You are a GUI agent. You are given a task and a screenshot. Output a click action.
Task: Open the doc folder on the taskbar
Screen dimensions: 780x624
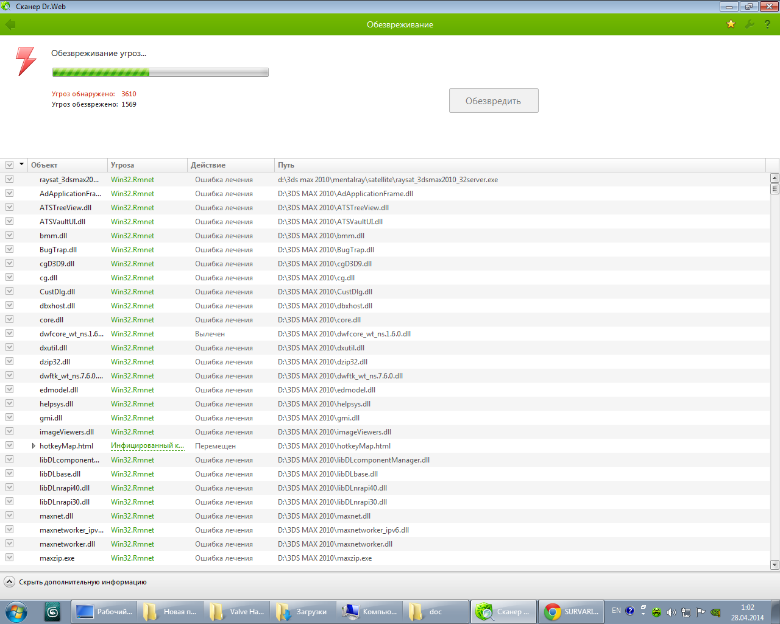point(436,612)
